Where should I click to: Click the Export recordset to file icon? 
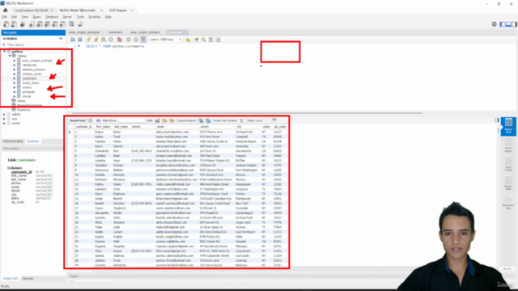coord(201,120)
